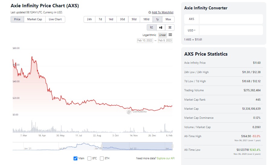Screen dimensions: 269x165
Task: Choose the 90d time range
Action: [x=134, y=19]
